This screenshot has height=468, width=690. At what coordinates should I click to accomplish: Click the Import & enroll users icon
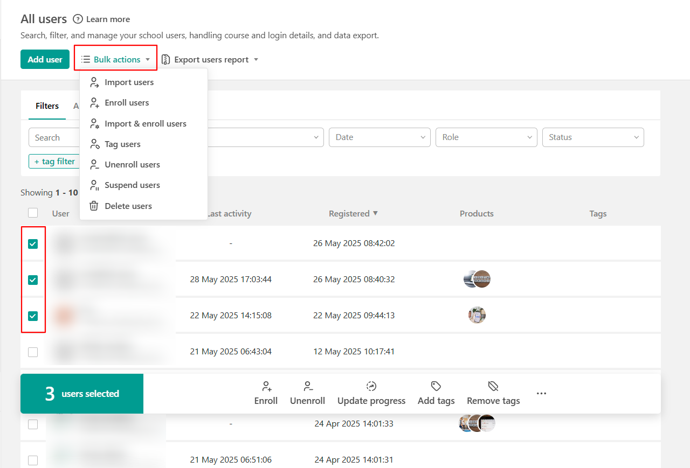94,123
